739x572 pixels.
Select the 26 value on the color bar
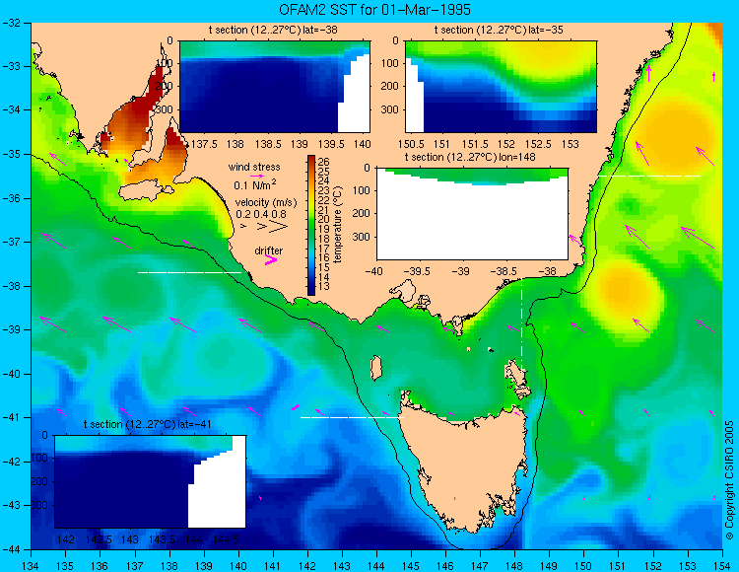click(323, 162)
